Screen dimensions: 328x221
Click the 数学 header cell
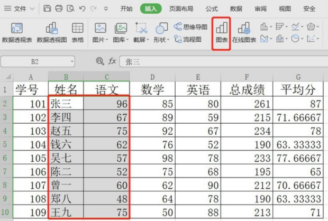click(152, 89)
